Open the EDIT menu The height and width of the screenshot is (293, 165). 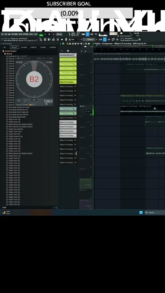tap(6, 34)
